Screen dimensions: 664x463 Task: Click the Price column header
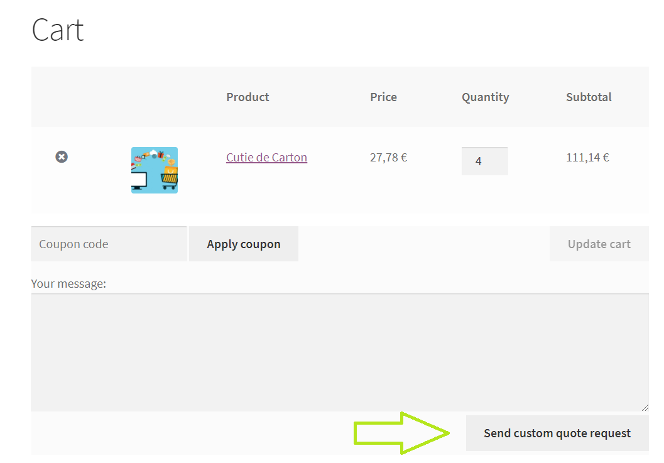(x=383, y=97)
